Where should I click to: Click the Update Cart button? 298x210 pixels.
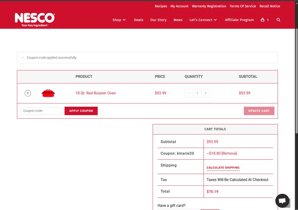(259, 111)
